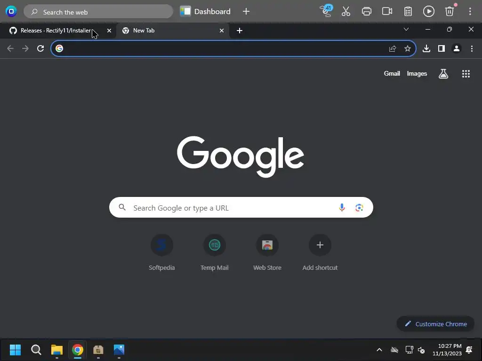482x361 pixels.
Task: Open a new Chrome tab with plus
Action: pos(240,31)
